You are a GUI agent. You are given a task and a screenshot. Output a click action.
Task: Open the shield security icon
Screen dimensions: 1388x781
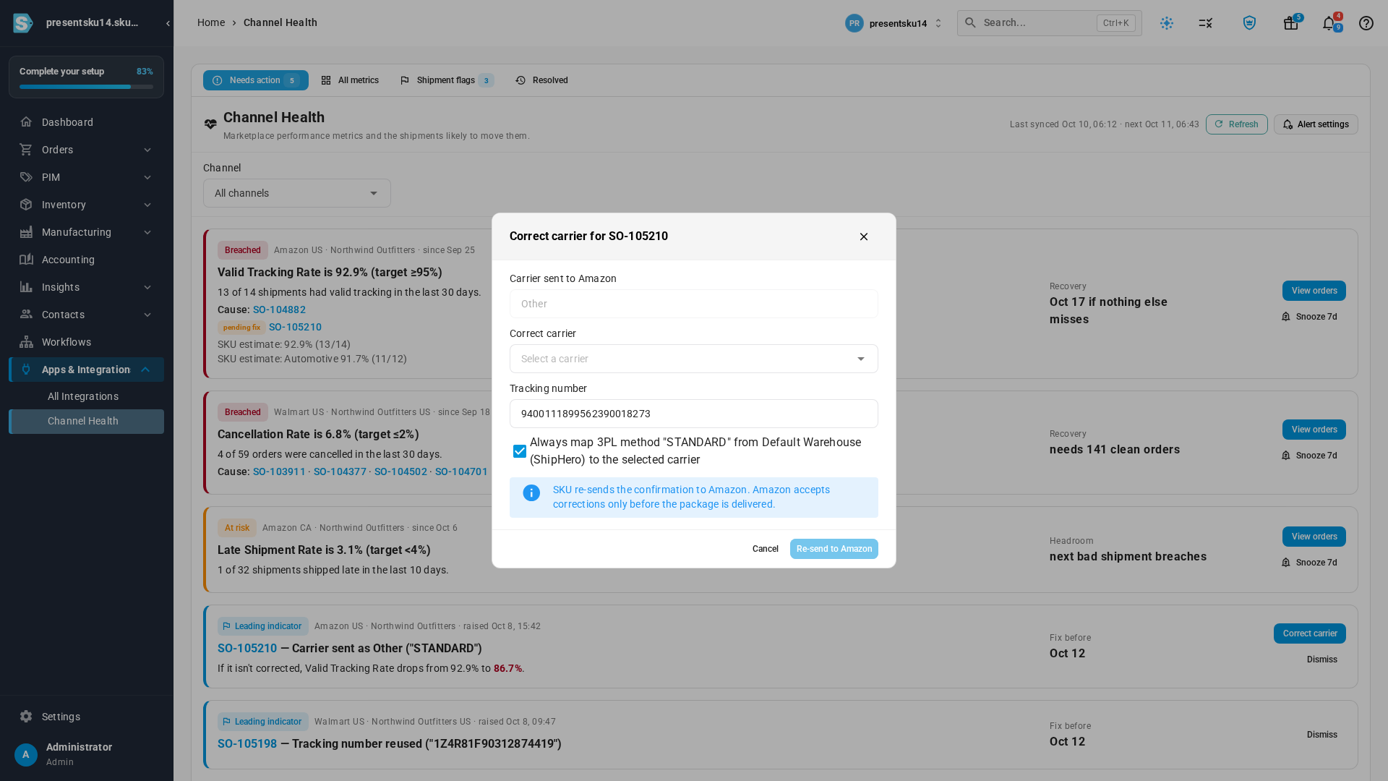1249,23
